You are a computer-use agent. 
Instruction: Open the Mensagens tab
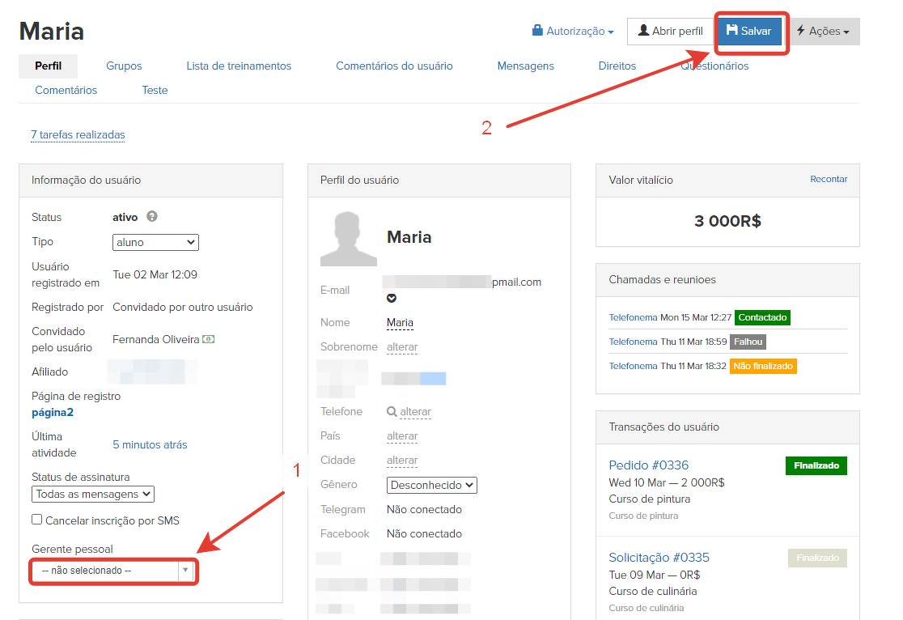525,66
